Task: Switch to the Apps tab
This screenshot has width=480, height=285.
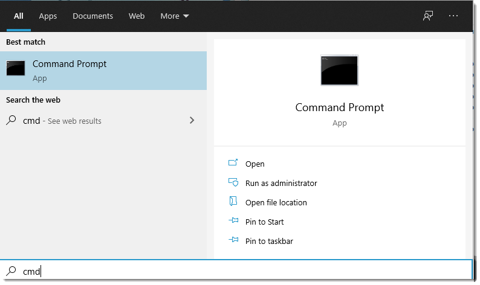Action: coord(48,16)
